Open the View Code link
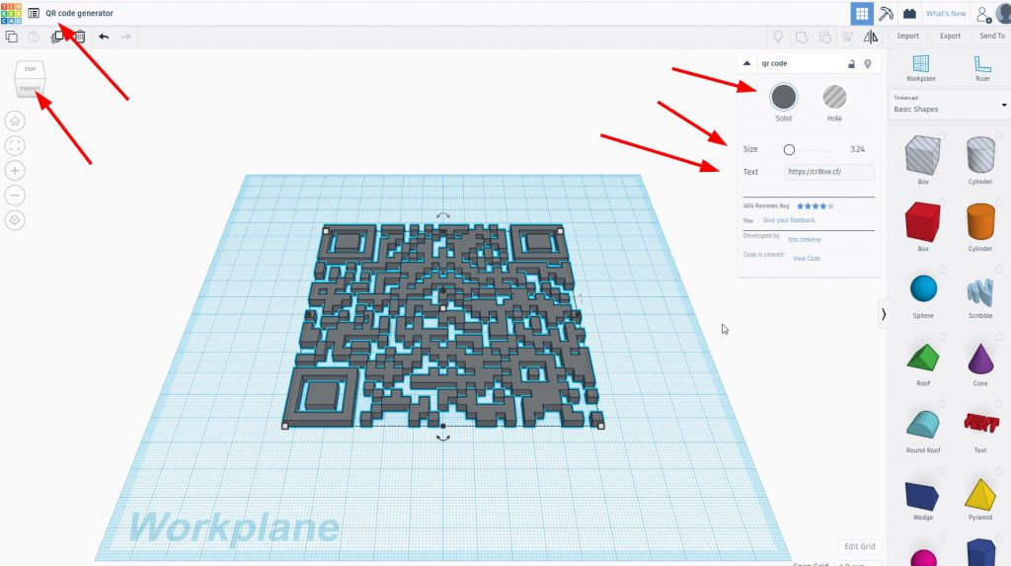The height and width of the screenshot is (566, 1011). (x=806, y=258)
